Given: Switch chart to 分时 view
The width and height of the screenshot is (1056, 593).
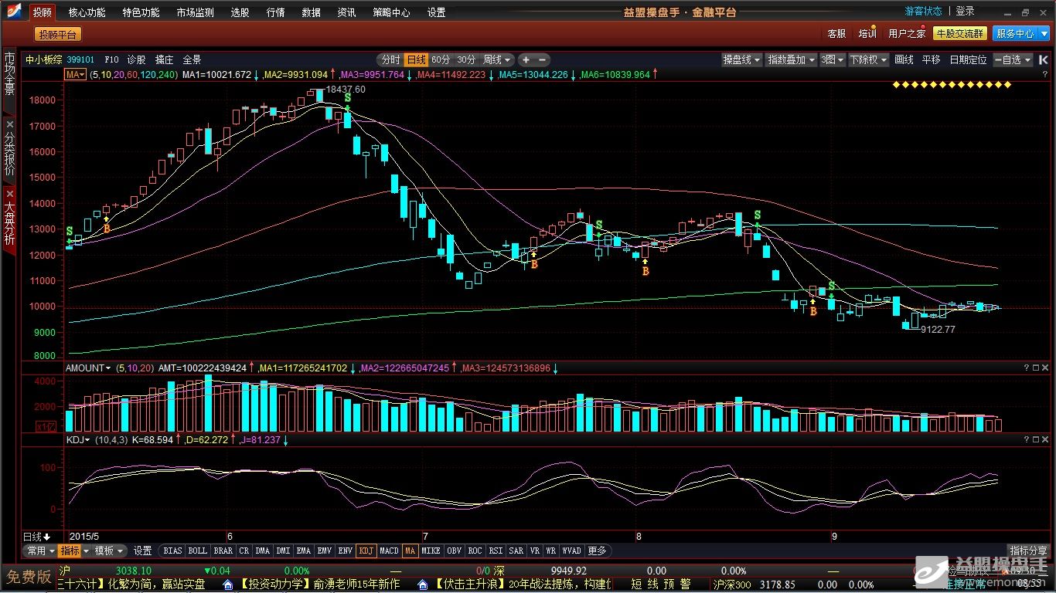Looking at the screenshot, I should (x=390, y=59).
